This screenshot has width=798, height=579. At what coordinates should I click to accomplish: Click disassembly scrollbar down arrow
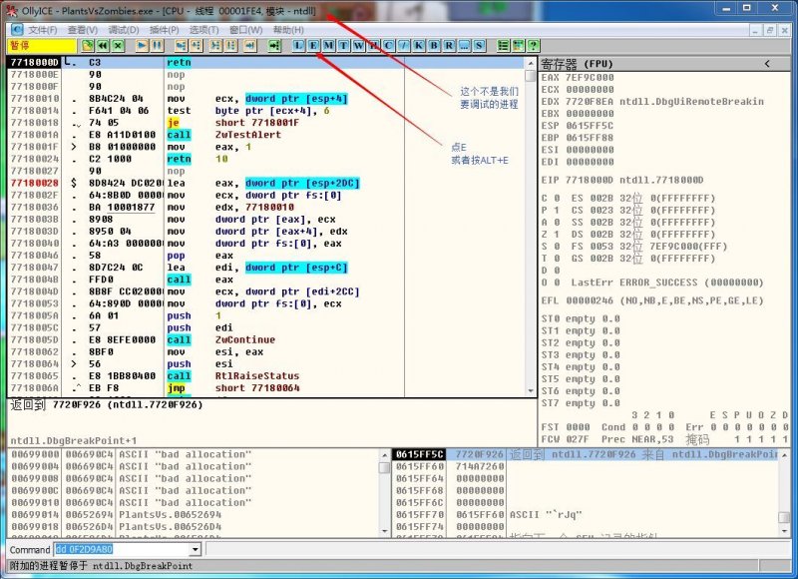[x=531, y=390]
